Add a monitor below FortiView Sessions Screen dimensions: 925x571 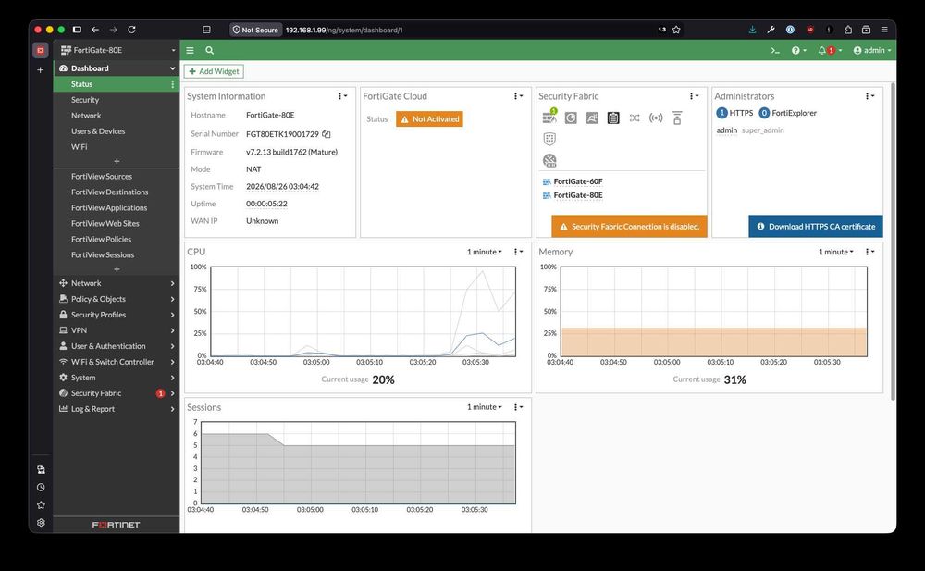click(117, 269)
